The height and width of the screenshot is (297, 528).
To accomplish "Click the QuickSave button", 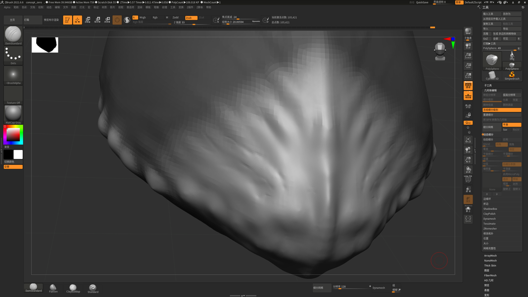I will coord(422,2).
